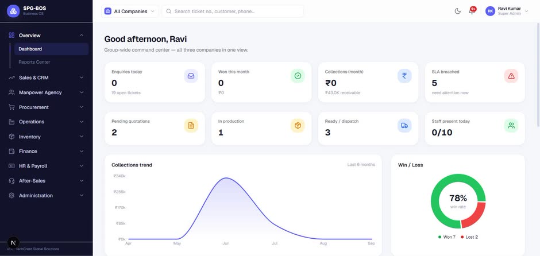
Task: Collapse the Overview section chevron
Action: [x=82, y=35]
